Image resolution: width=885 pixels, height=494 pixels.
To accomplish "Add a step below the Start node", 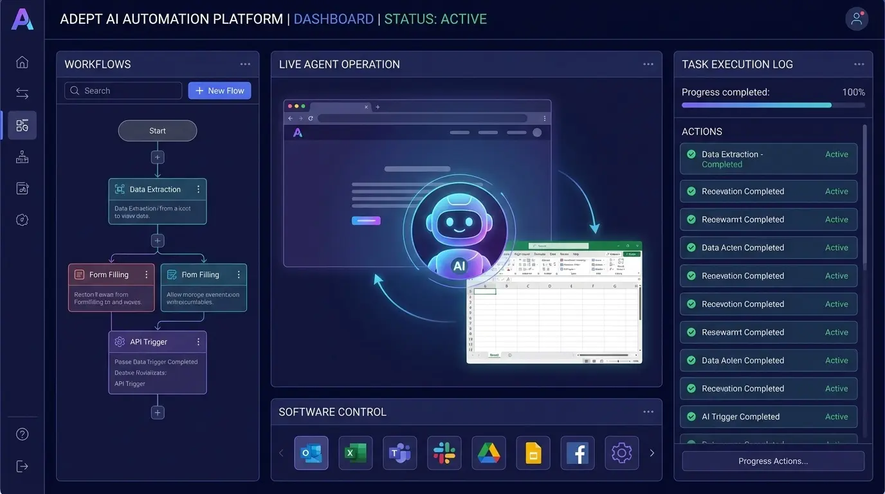I will click(158, 157).
